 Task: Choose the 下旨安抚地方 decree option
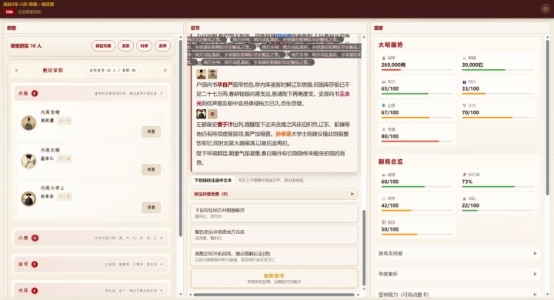274,213
